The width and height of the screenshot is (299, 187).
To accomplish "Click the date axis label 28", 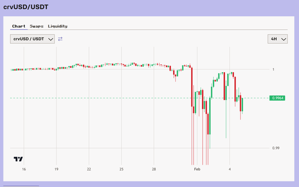I will pos(154,169).
